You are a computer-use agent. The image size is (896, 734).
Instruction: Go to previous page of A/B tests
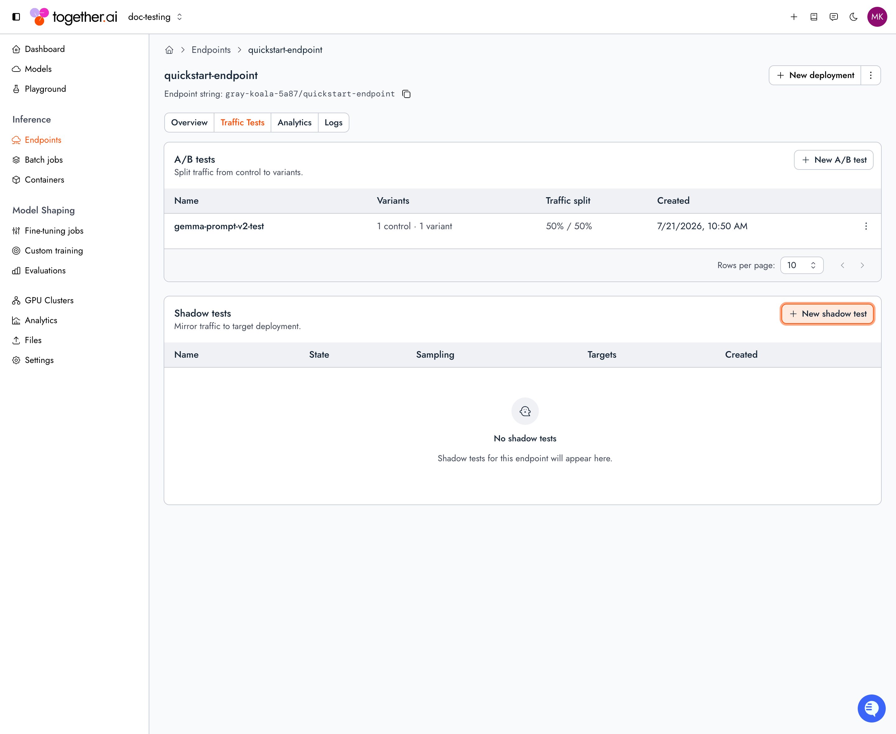pyautogui.click(x=842, y=266)
